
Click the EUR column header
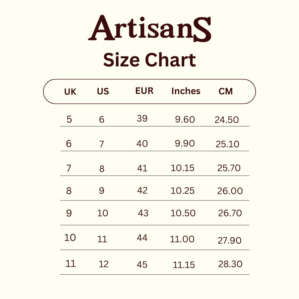[144, 91]
